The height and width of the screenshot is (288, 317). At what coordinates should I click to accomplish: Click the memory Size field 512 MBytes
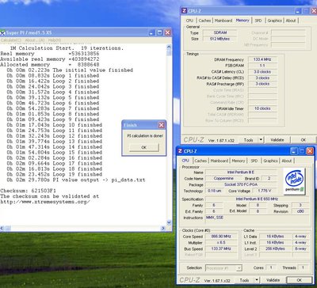(220, 39)
